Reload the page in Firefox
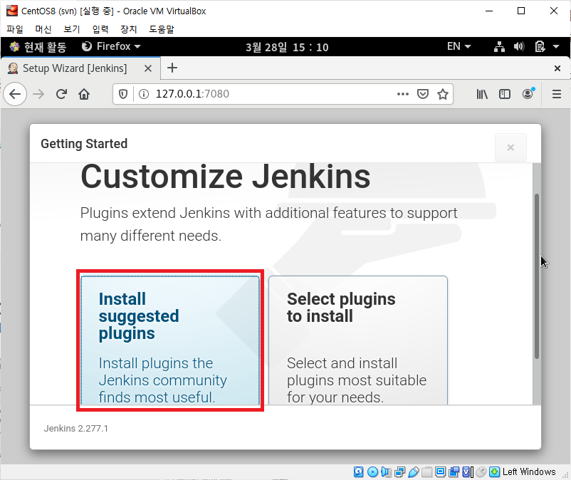The width and height of the screenshot is (571, 480). [61, 94]
